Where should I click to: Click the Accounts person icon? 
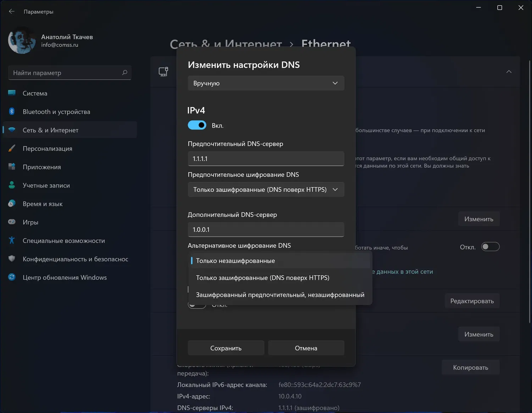(x=12, y=185)
